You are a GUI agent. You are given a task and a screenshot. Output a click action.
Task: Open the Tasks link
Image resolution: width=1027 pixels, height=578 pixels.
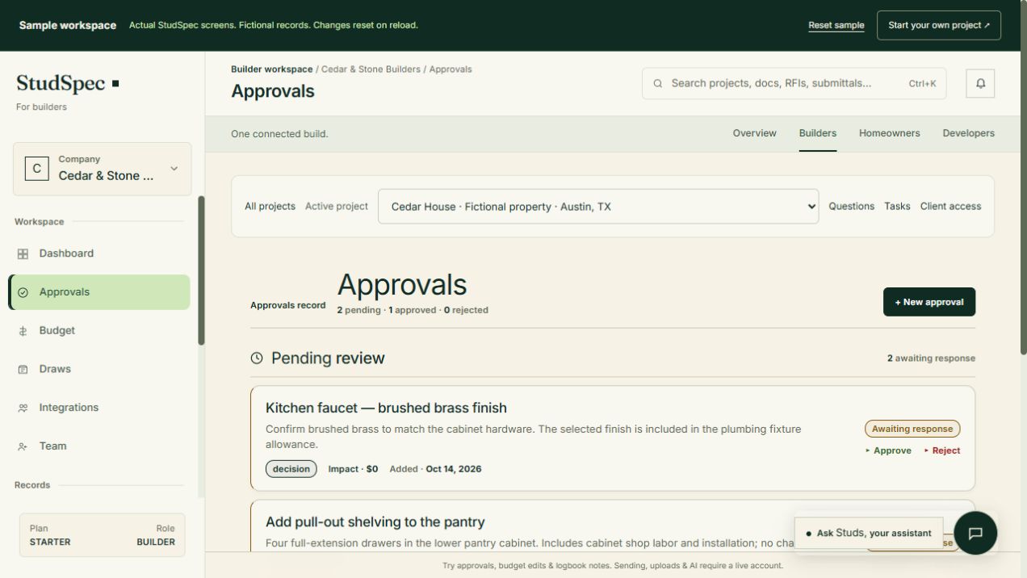coord(897,207)
